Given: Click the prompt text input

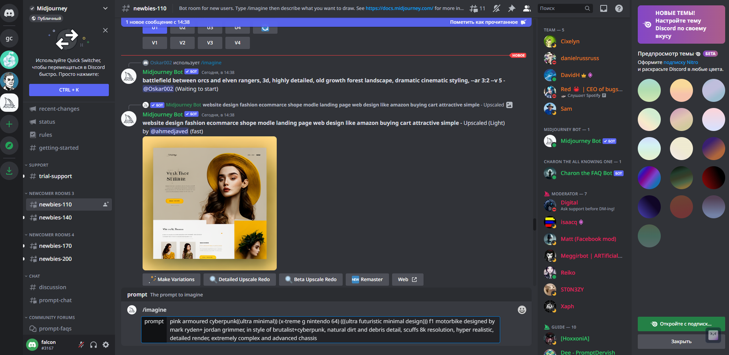Looking at the screenshot, I should tap(333, 330).
